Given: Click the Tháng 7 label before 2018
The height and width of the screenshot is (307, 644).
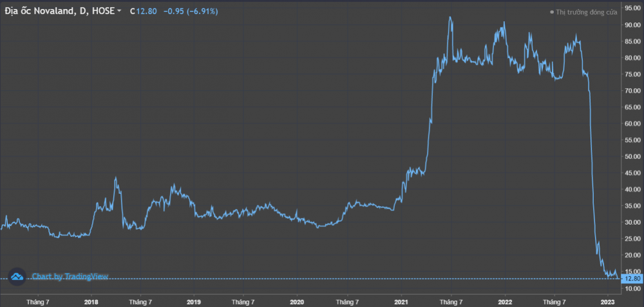Looking at the screenshot, I should click(38, 301).
